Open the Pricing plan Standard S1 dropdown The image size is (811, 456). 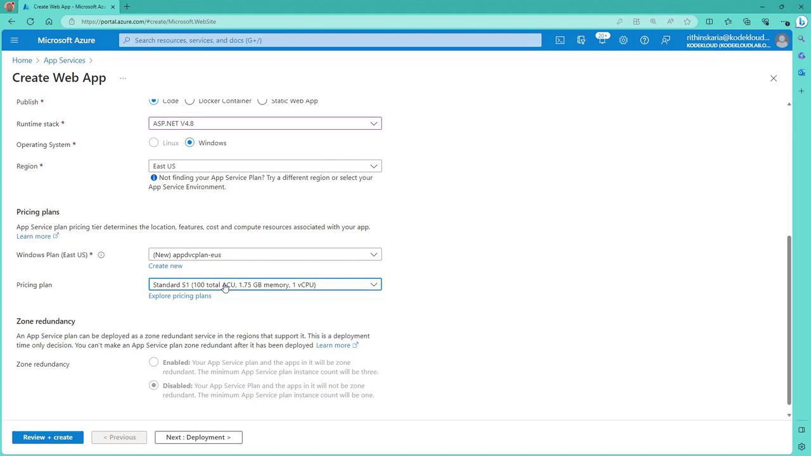point(265,284)
